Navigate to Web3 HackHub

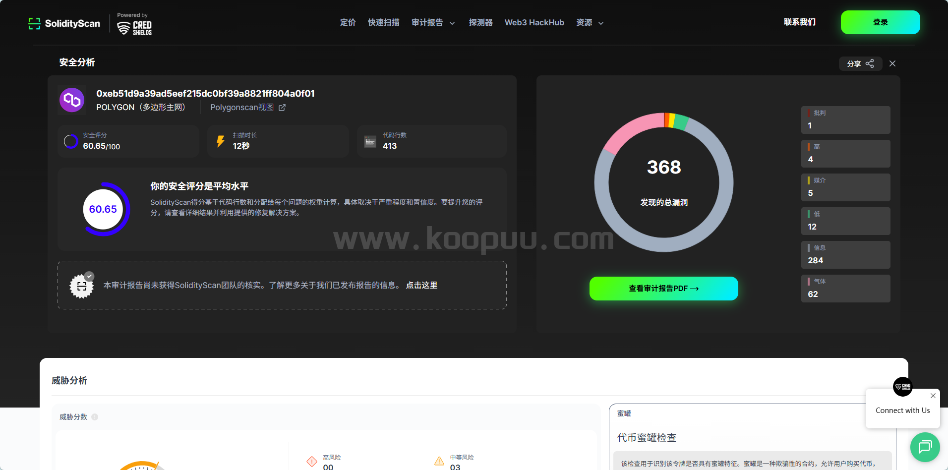pos(534,22)
